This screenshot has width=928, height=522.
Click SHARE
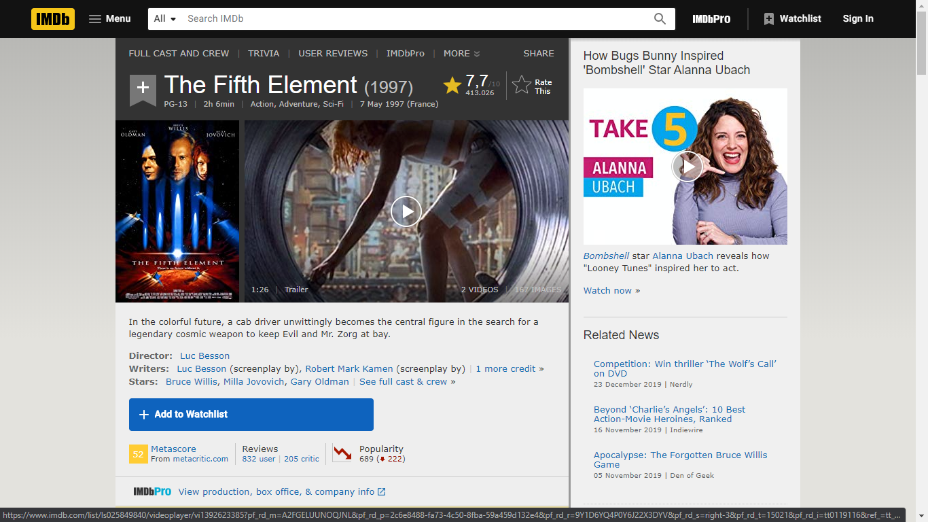pyautogui.click(x=539, y=54)
